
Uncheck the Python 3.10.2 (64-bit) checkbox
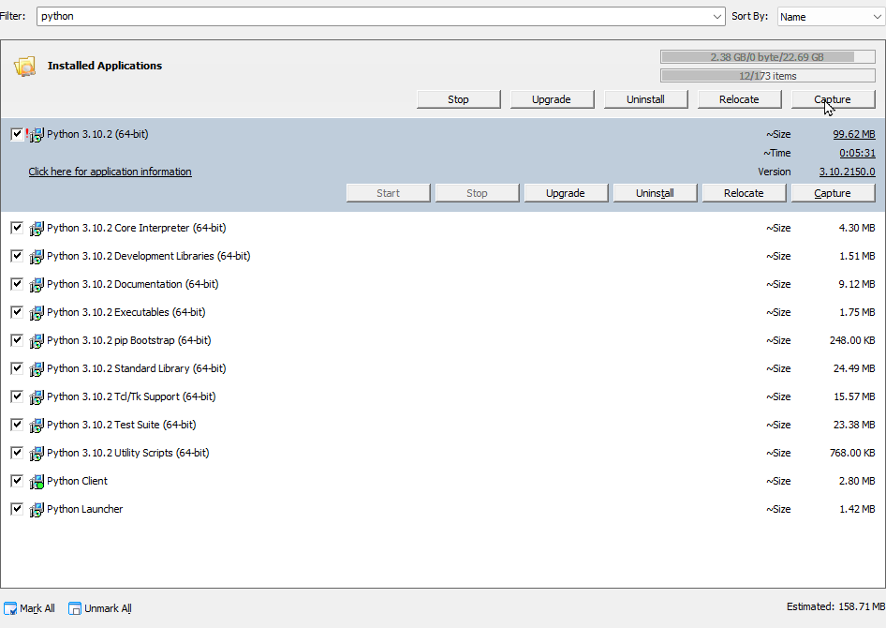point(16,133)
